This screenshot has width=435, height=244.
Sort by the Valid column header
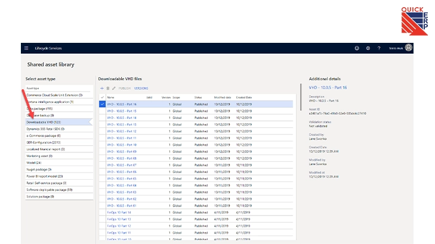pyautogui.click(x=149, y=98)
